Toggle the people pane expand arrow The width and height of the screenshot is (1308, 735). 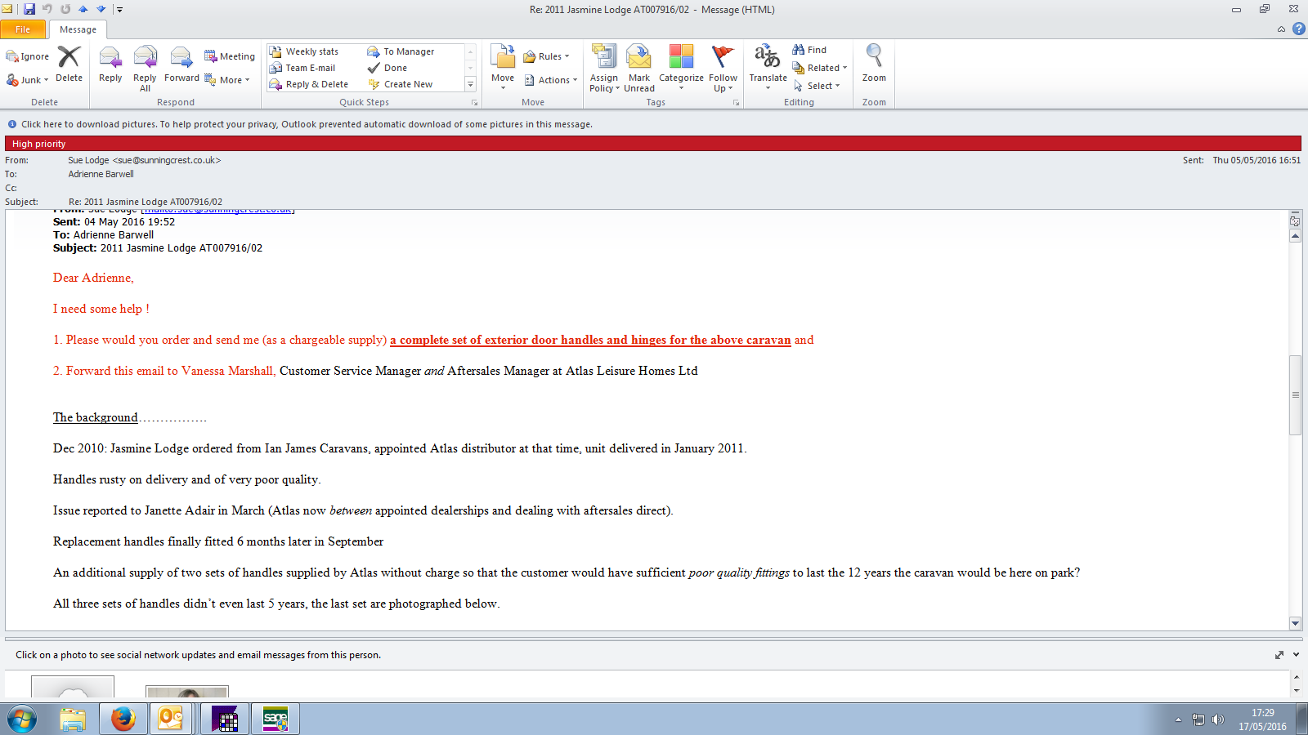1296,655
